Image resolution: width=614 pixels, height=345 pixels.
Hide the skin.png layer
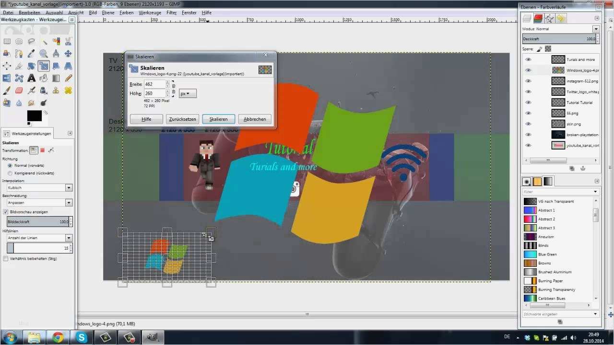point(528,124)
